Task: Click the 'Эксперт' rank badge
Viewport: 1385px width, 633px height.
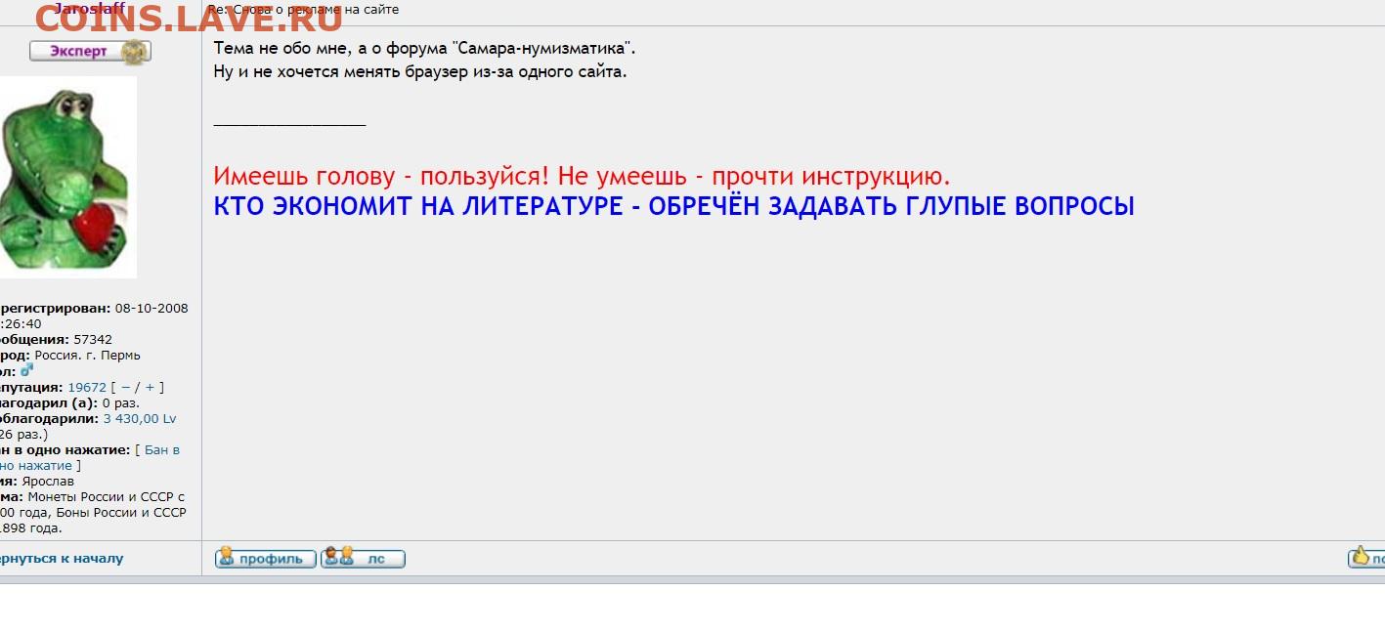Action: pos(90,52)
